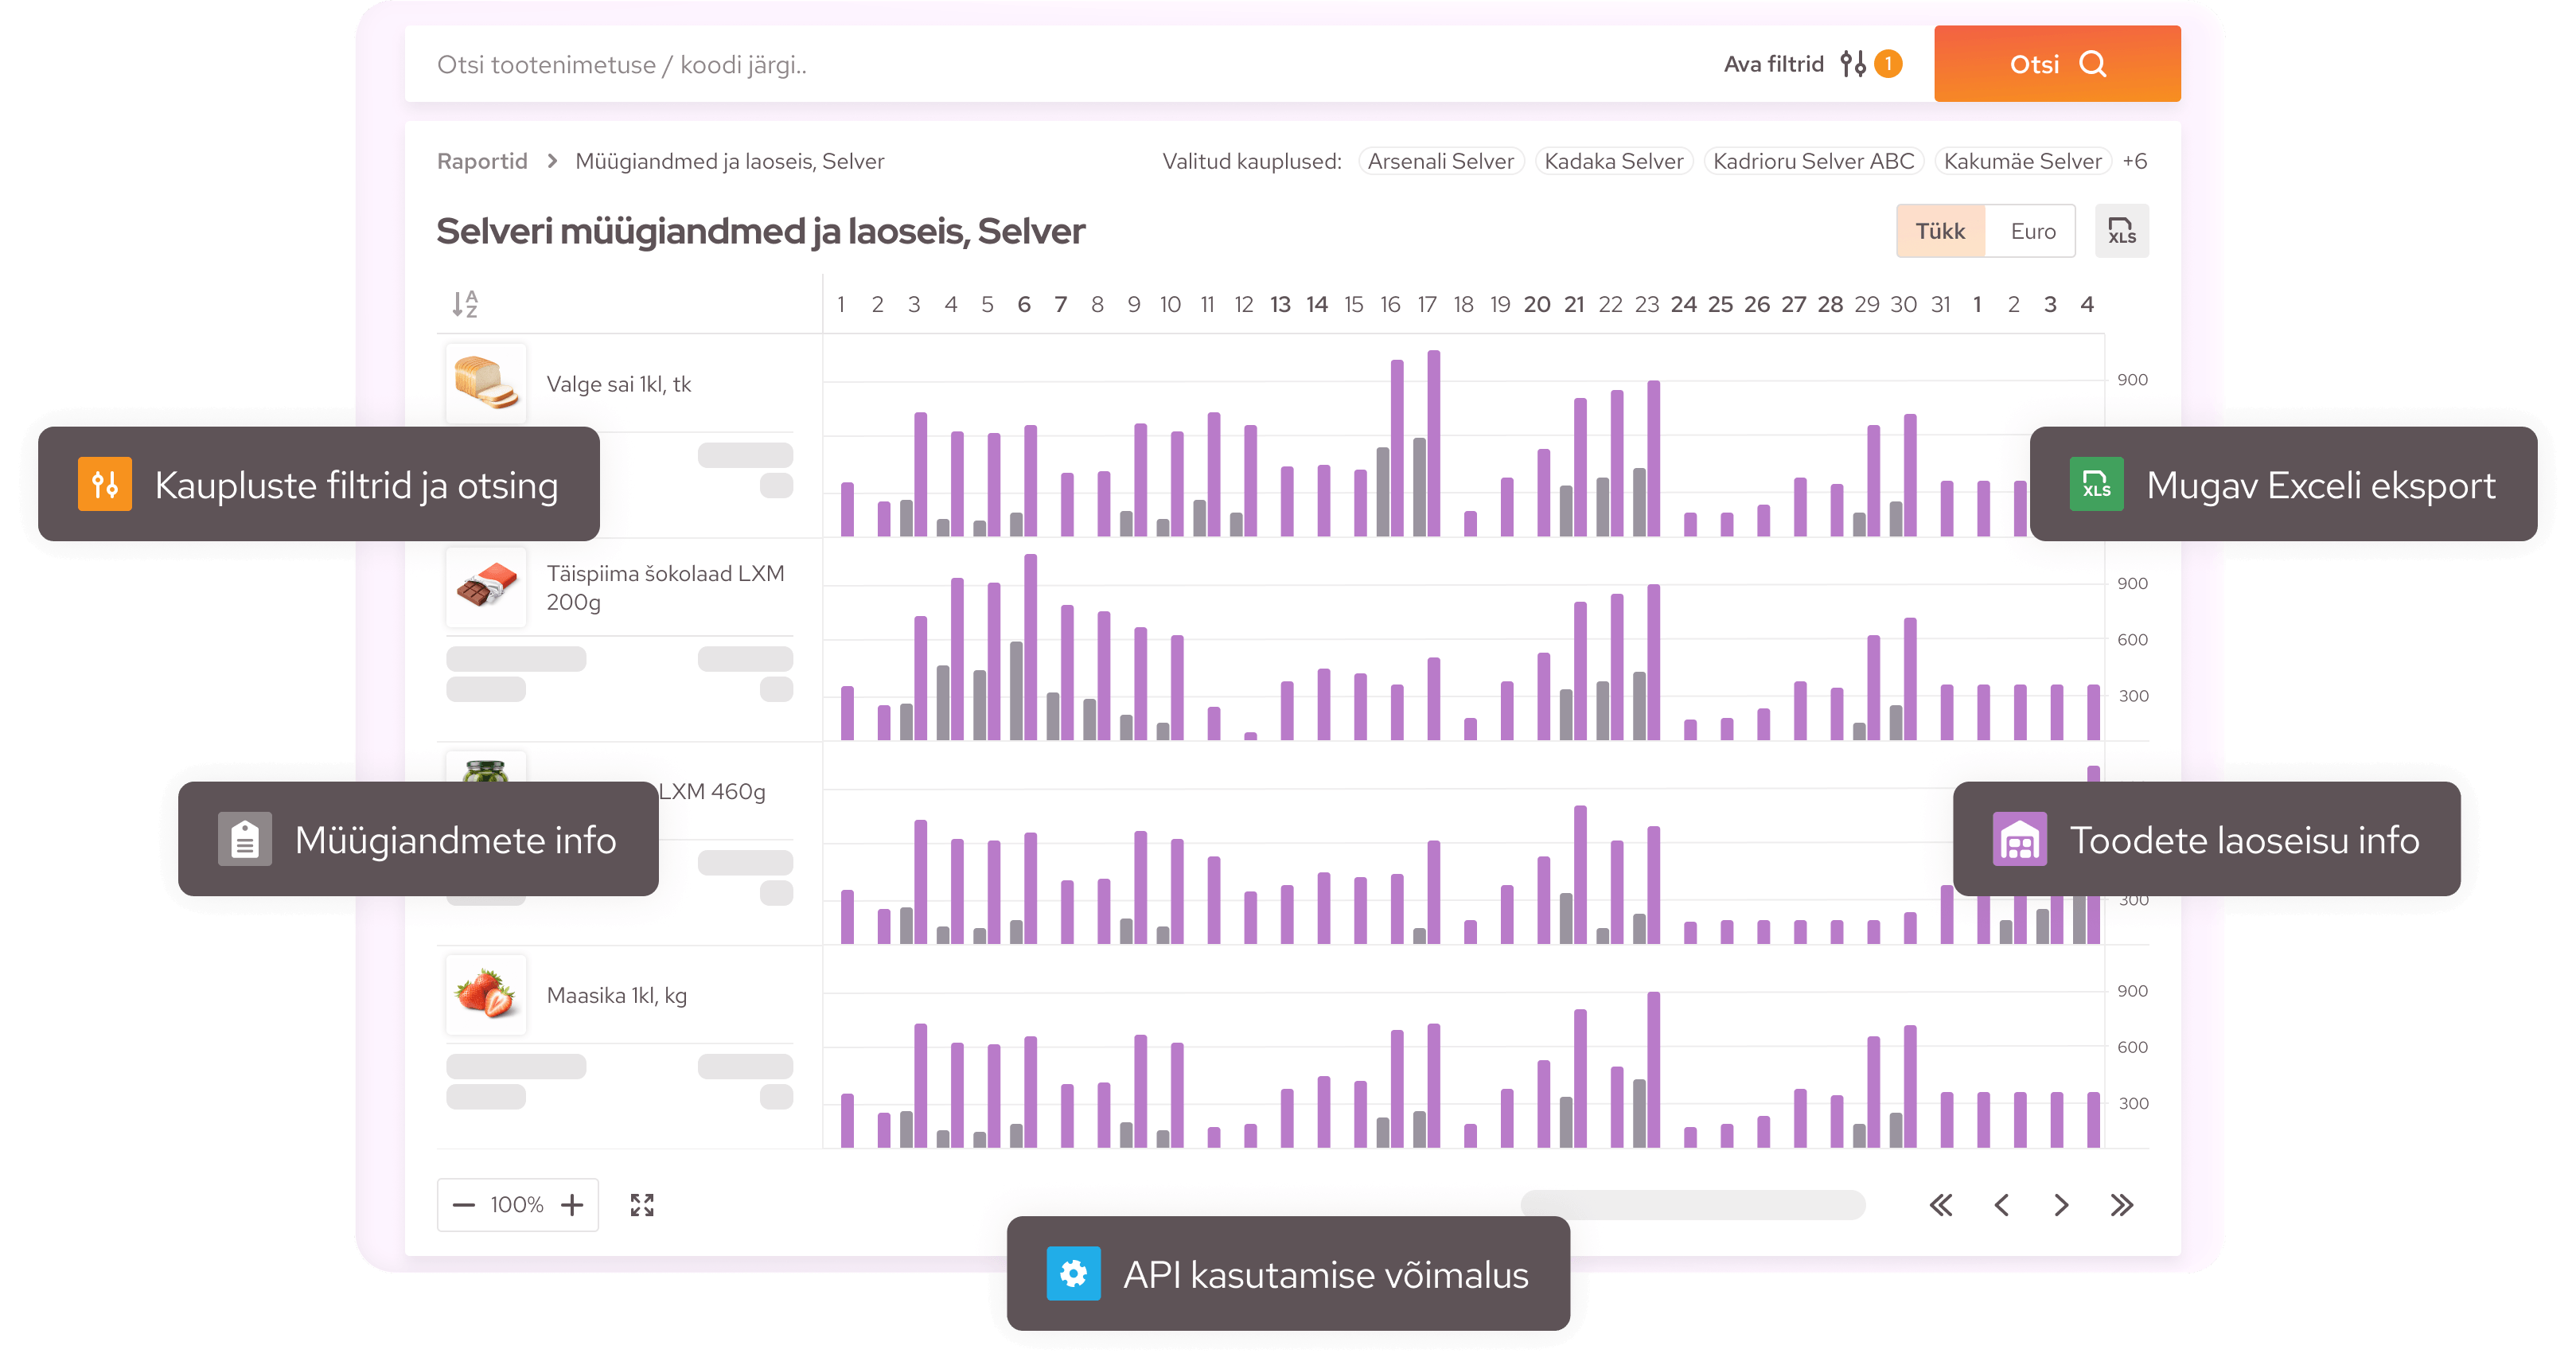Click the Täispiima šokolaad LXM 200g product name
Screen dimensions: 2576x1369
(665, 587)
